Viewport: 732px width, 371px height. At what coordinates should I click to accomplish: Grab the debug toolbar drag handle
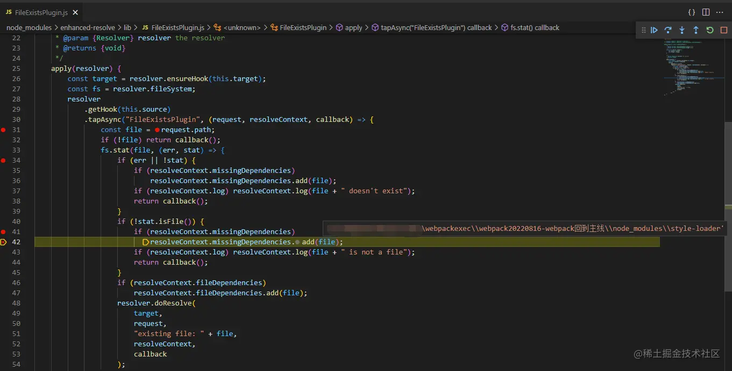coord(643,30)
